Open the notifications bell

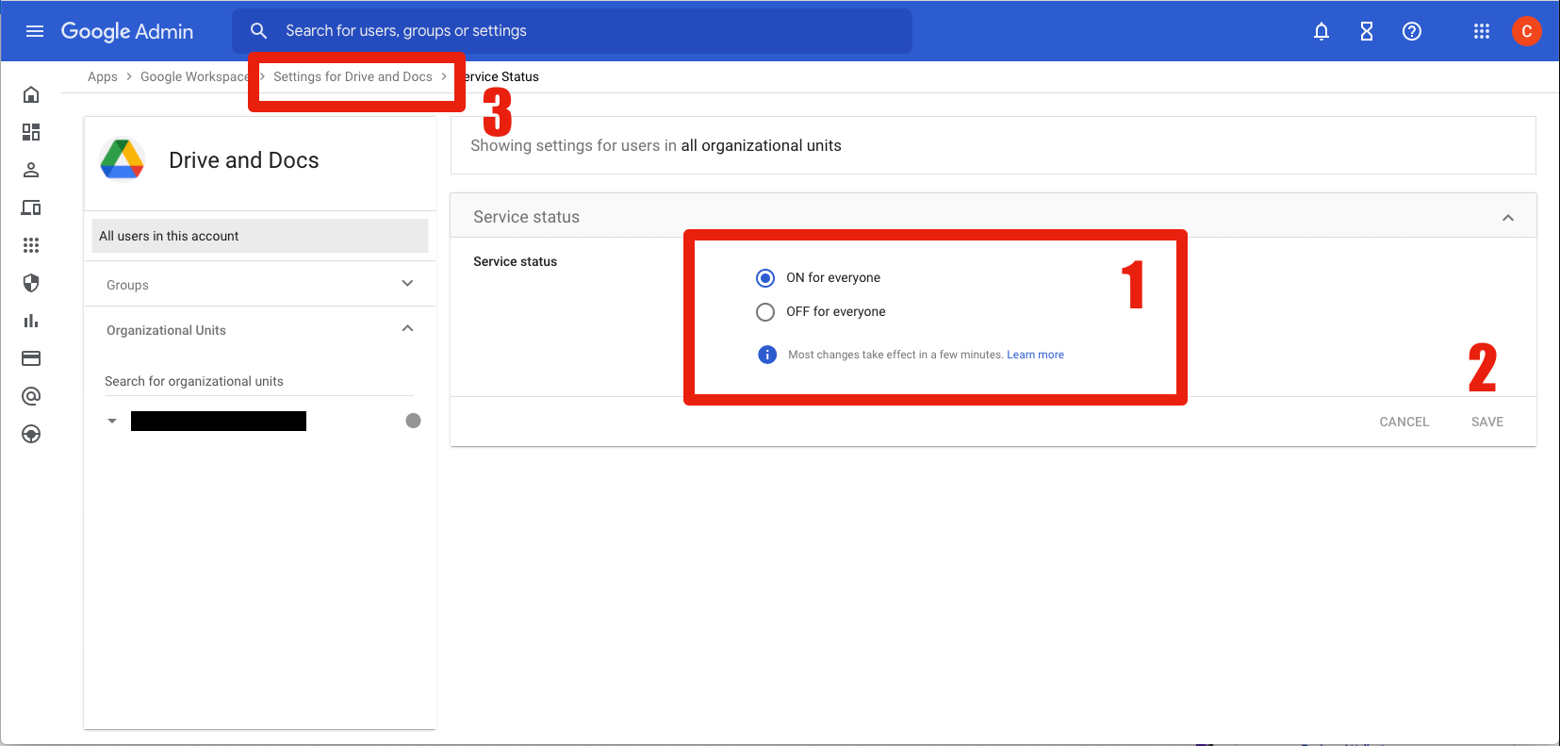coord(1321,31)
